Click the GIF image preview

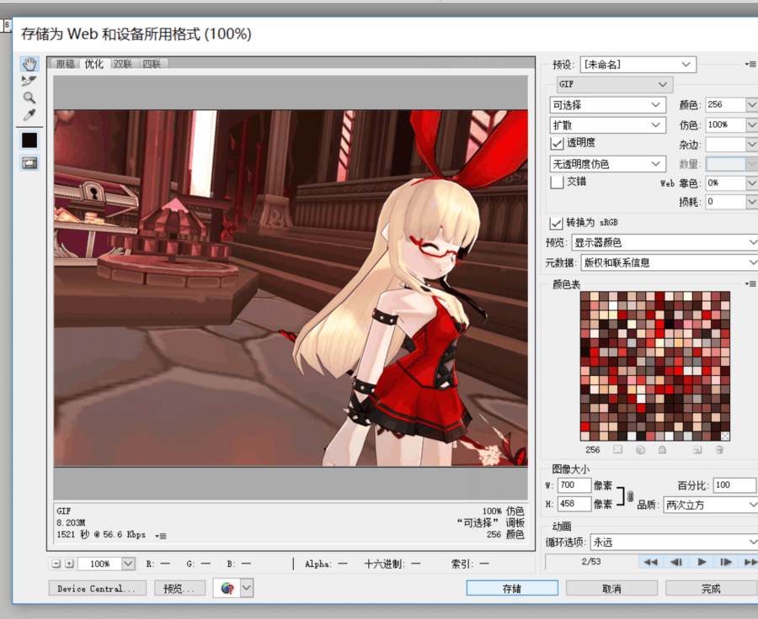click(x=291, y=288)
